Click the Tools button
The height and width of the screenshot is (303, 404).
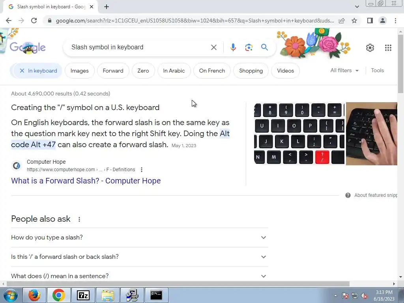[377, 70]
